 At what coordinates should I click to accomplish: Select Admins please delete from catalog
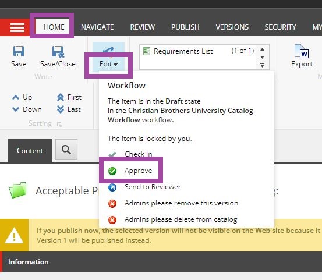(x=173, y=219)
